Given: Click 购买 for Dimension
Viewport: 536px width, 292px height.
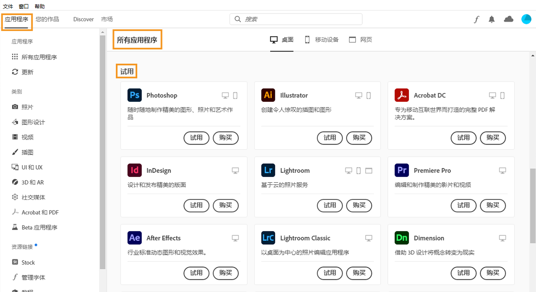Looking at the screenshot, I should [x=493, y=273].
